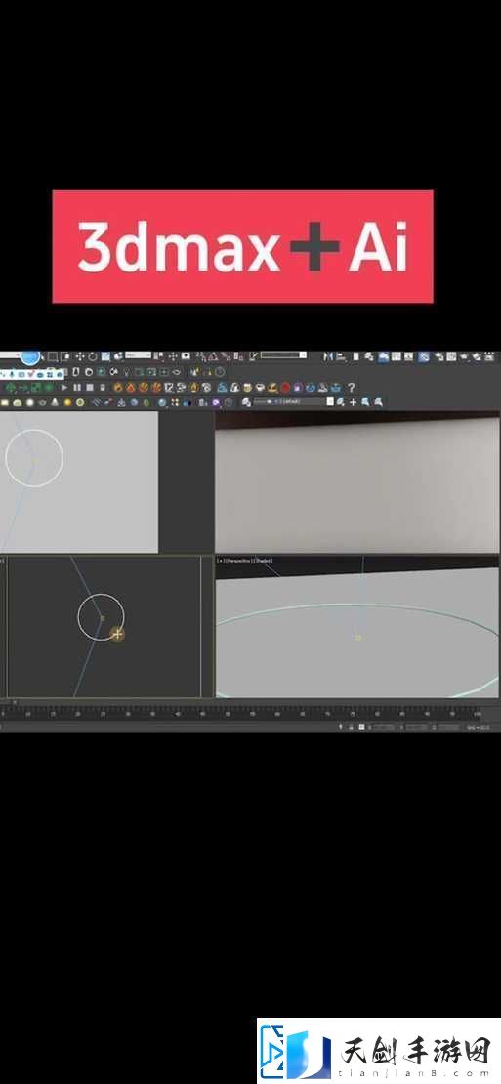Click the Z coordinate field in status bar
The width and height of the screenshot is (501, 1084).
450,727
